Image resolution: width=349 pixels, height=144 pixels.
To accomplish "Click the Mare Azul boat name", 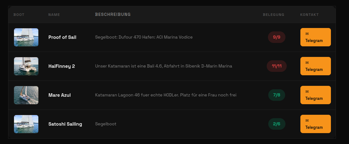I will coord(60,95).
